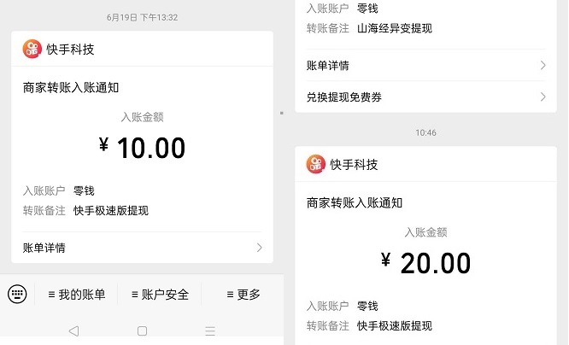The image size is (569, 345).
Task: Tap 快手科技 sender name in left card
Action: click(x=69, y=49)
